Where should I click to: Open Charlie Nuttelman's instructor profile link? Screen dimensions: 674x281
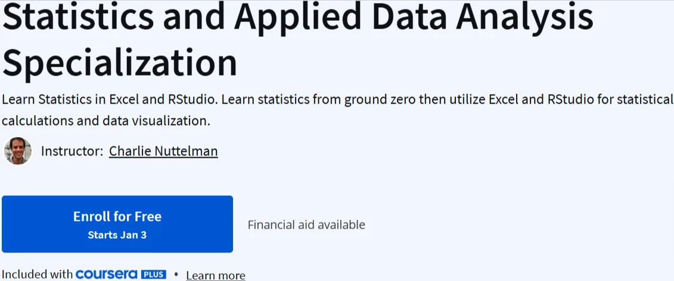(163, 151)
